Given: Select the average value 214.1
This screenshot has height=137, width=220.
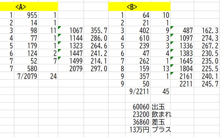Looking at the screenshot, I should click(96, 61).
